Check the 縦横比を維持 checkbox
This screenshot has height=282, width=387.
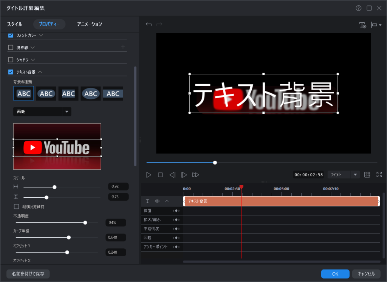[x=16, y=207]
